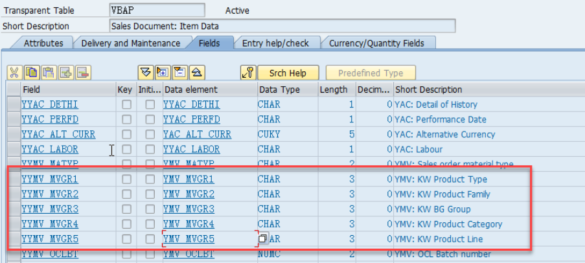
Task: Click the 'YAC: Labour' description
Action: click(419, 149)
